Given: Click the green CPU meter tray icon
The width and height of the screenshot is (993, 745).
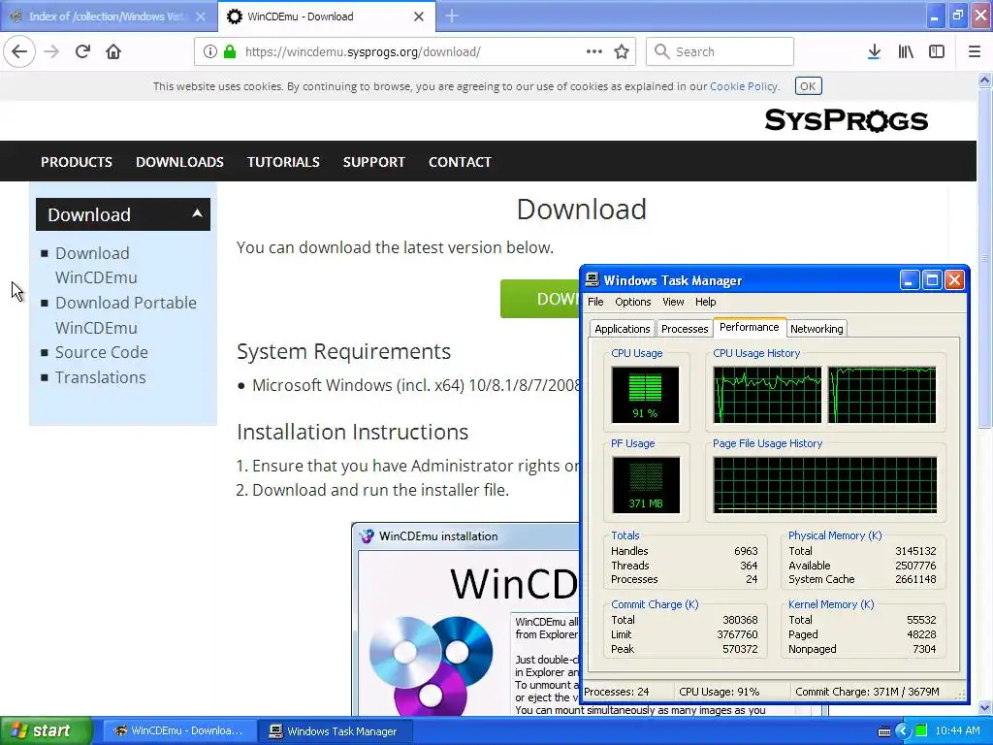Looking at the screenshot, I should click(x=921, y=731).
